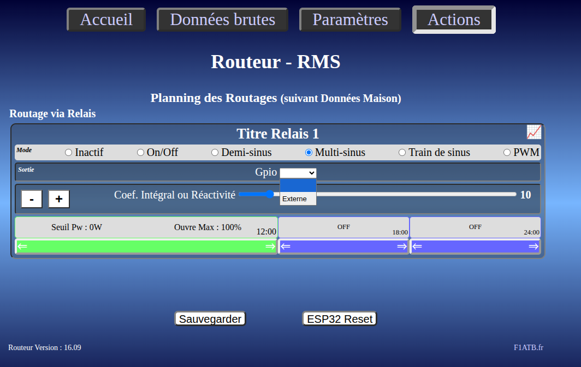The width and height of the screenshot is (581, 367).
Task: Open Paramètres tab
Action: click(350, 20)
